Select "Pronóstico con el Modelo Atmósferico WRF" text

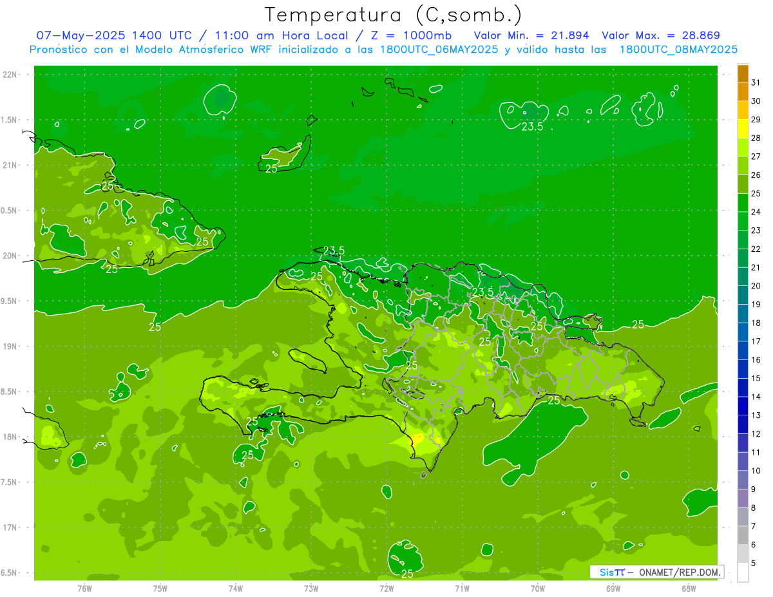[153, 49]
